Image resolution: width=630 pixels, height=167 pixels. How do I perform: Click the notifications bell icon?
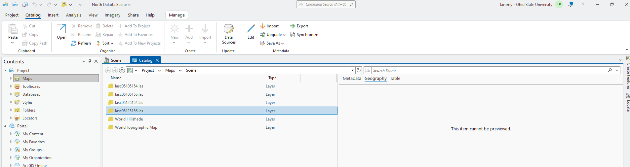[571, 5]
